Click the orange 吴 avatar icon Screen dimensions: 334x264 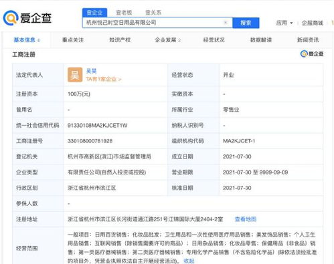pyautogui.click(x=75, y=75)
